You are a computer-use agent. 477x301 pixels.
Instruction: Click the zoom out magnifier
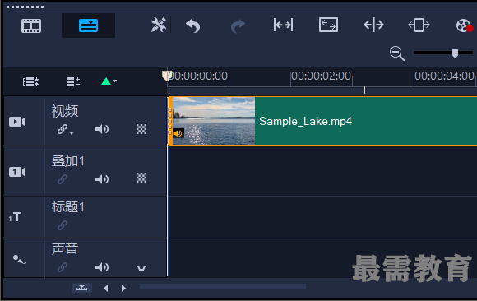(397, 53)
